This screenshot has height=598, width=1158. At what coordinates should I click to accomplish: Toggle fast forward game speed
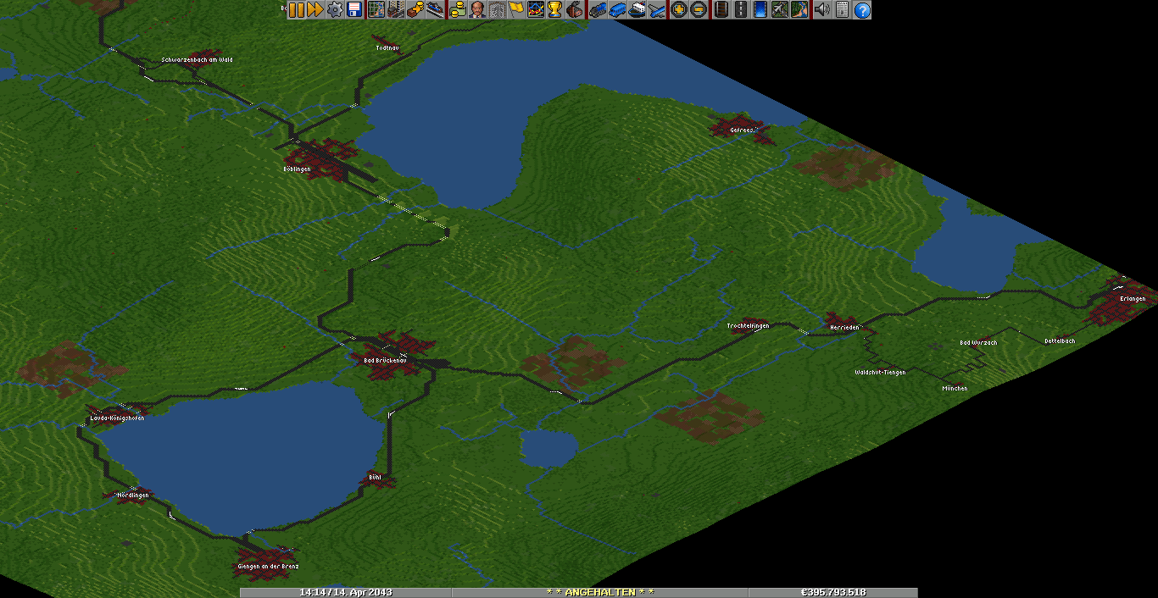click(x=315, y=10)
